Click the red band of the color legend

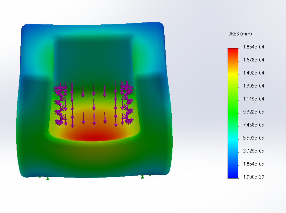click(x=232, y=51)
